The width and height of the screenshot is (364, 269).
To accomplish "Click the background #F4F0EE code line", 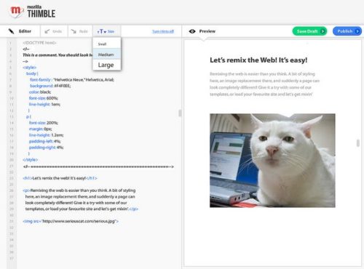I will pos(50,86).
